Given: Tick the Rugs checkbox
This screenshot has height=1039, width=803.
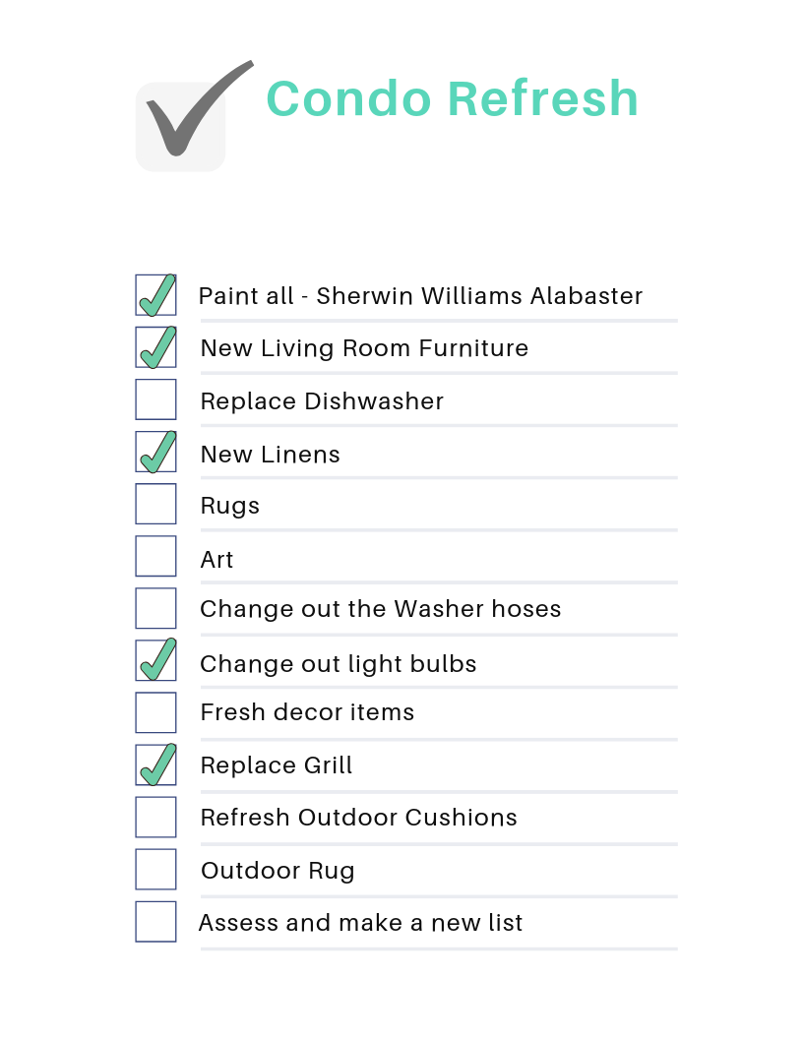Looking at the screenshot, I should pos(155,504).
